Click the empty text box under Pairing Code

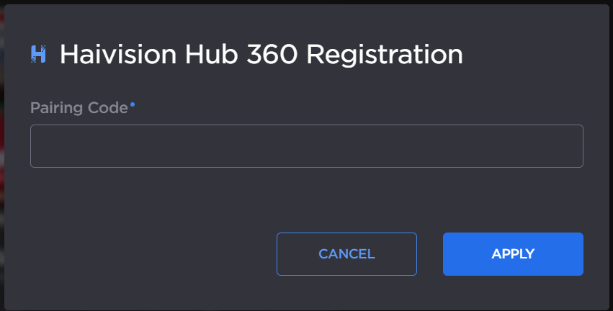coord(306,146)
